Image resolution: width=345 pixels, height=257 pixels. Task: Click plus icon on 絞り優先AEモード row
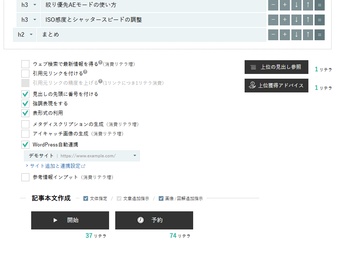coord(285,5)
